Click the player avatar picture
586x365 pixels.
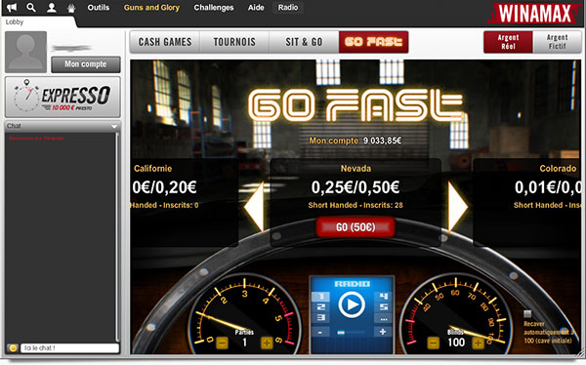[25, 52]
